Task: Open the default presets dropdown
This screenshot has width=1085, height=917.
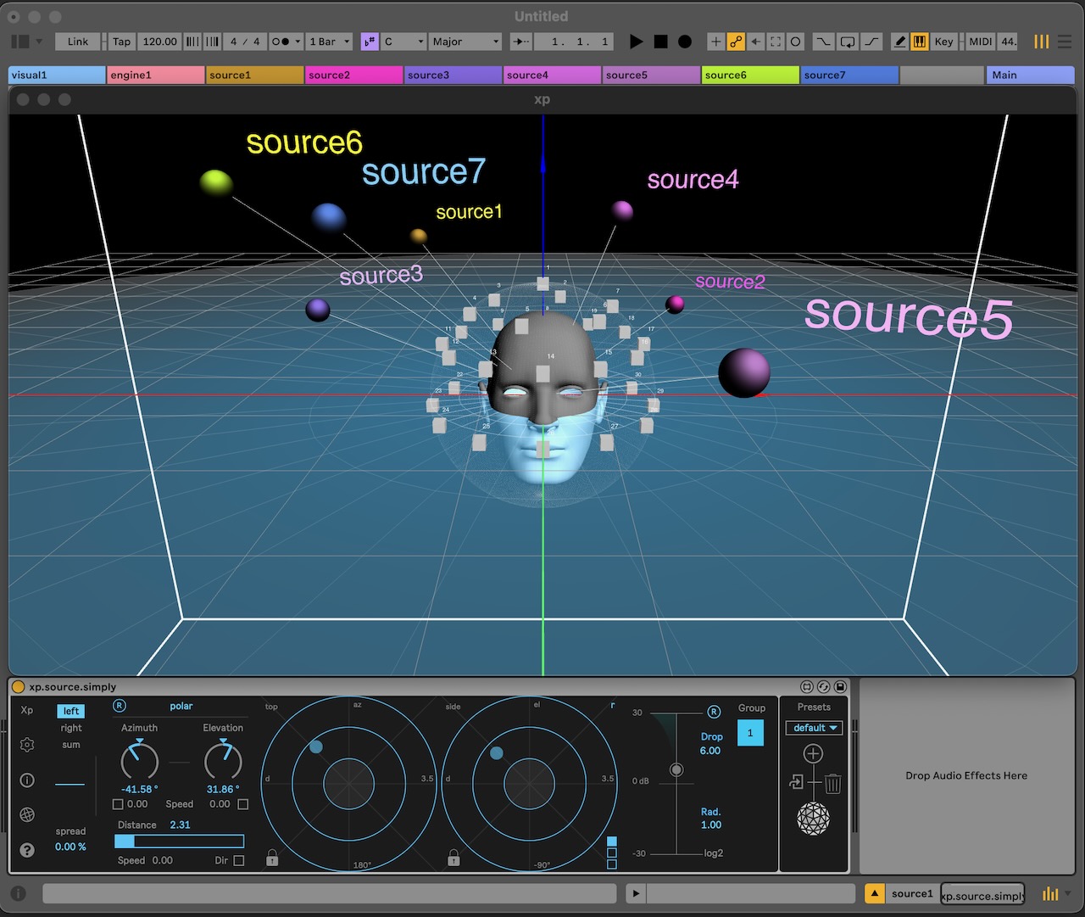Action: [x=814, y=728]
